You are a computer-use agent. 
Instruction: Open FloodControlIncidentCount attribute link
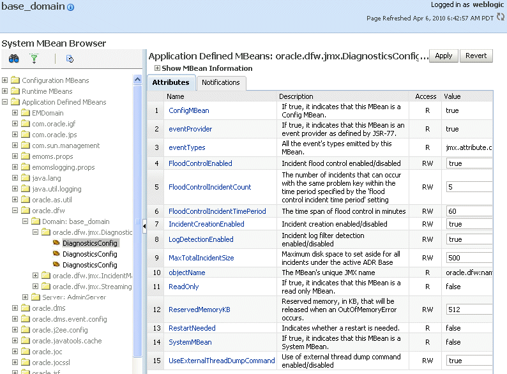coord(210,187)
